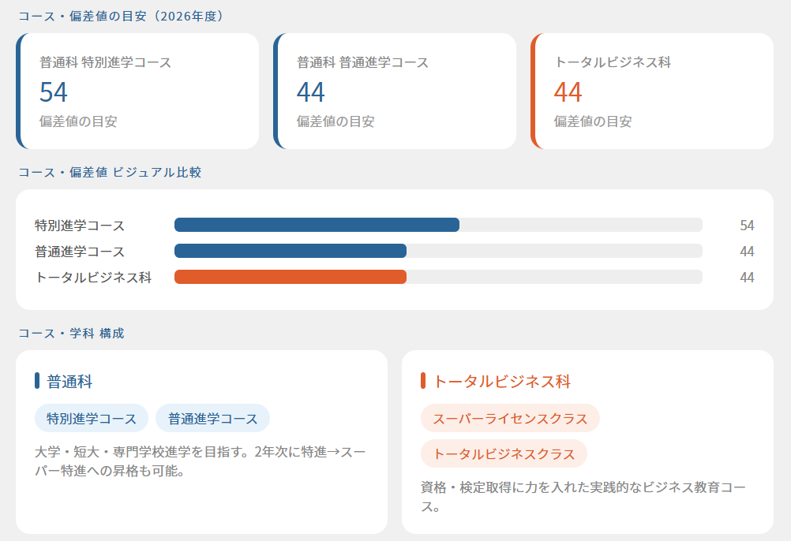Click the 特別進学コース tag under 普通科
Image resolution: width=791 pixels, height=541 pixels.
tap(92, 418)
